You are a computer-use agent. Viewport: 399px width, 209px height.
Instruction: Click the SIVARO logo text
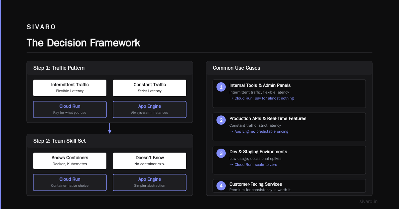(x=41, y=27)
